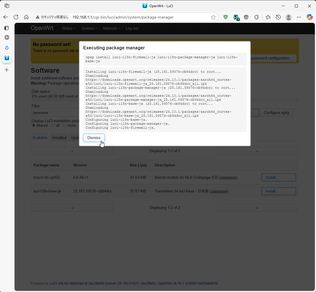Expand the Status menu in OpenWrt navbar

click(x=69, y=29)
